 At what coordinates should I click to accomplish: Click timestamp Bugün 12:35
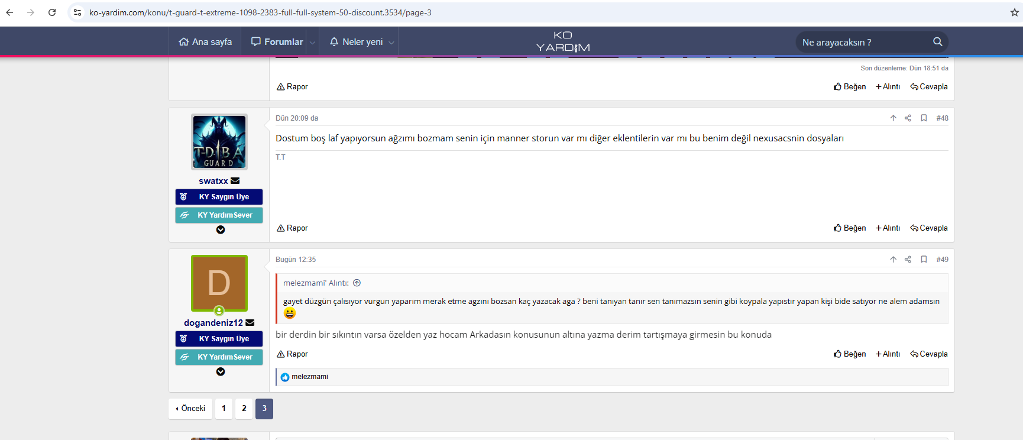pos(296,260)
